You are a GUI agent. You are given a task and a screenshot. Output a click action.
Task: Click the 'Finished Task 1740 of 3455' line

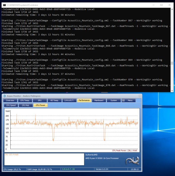click(x=20, y=71)
